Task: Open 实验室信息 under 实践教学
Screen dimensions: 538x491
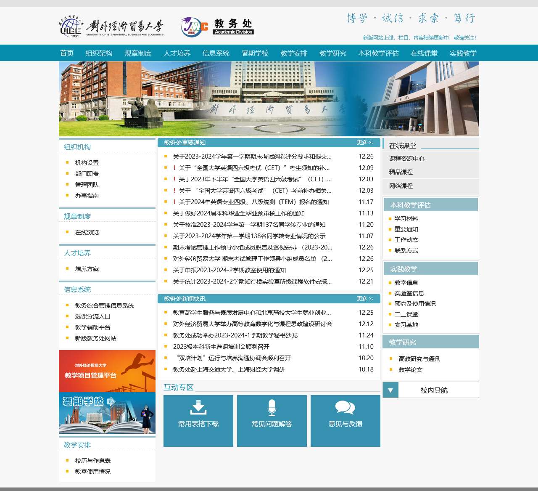Action: (409, 293)
